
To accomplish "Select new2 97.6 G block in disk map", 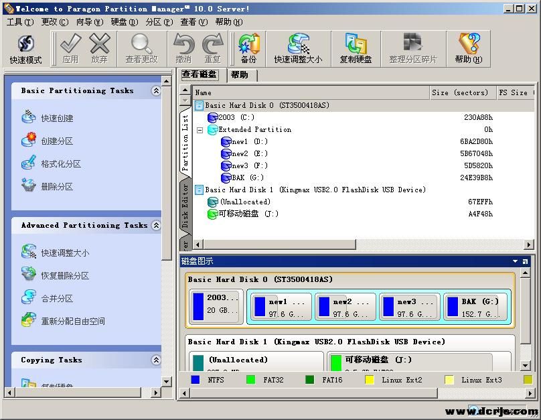I will 345,307.
